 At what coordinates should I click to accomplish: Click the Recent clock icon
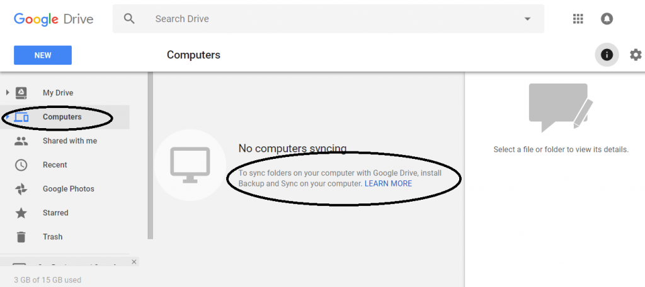point(21,165)
